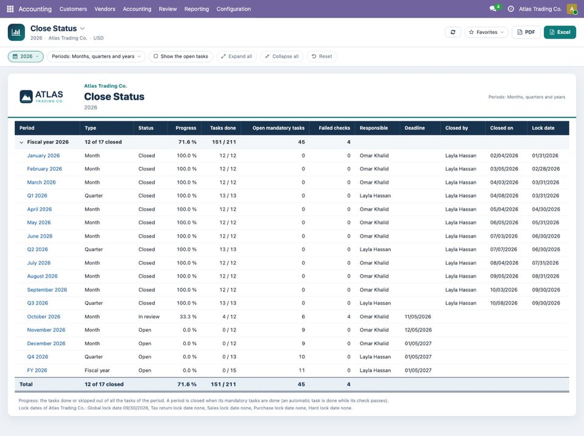Open the Periods: Months, quarters and years dropdown
The width and height of the screenshot is (584, 436).
click(96, 56)
